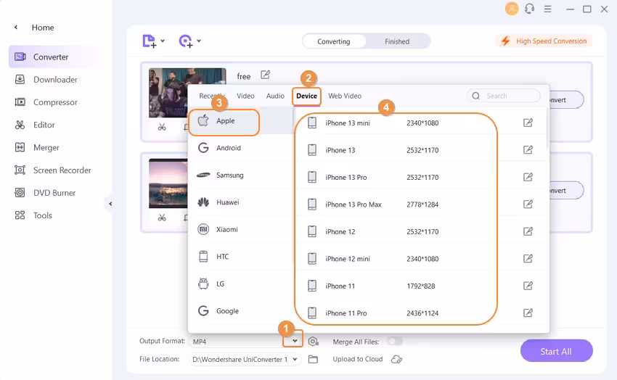Open the hamburger menu

click(547, 9)
